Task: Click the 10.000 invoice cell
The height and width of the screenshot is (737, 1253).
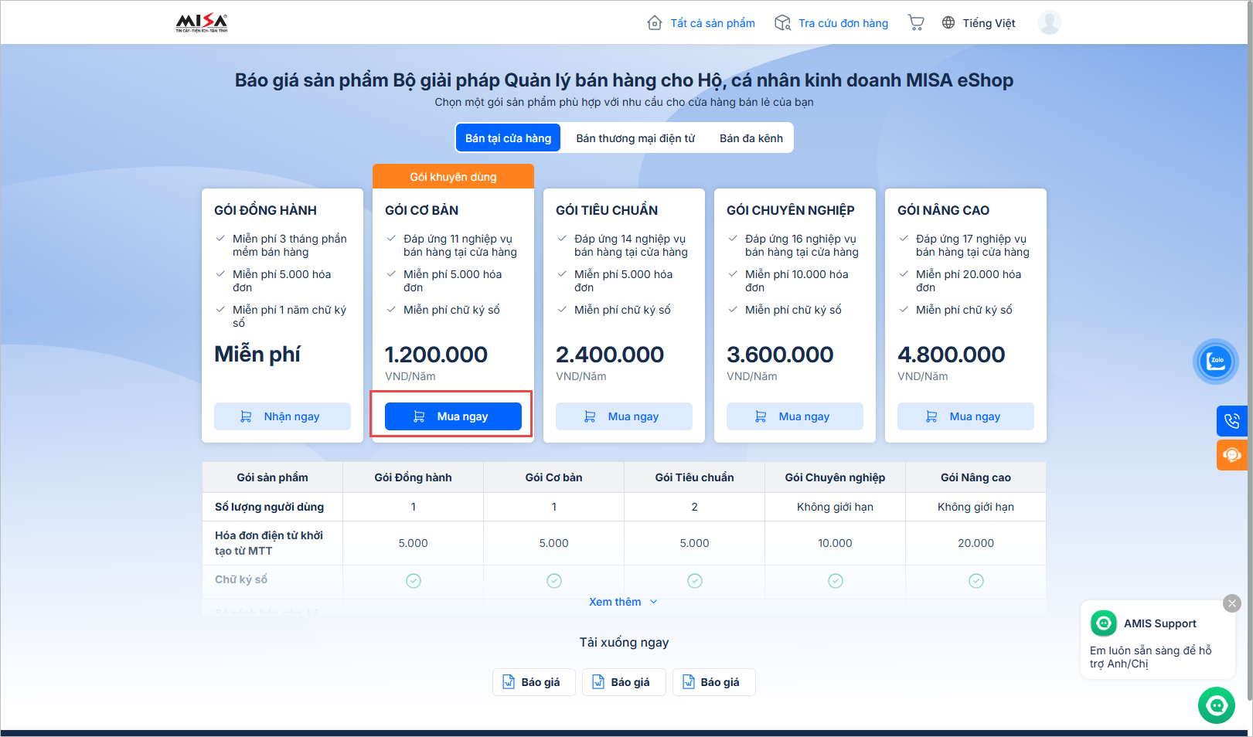Action: click(x=836, y=543)
